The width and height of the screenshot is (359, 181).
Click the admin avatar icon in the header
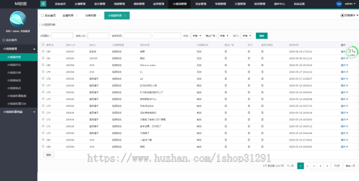pos(339,4)
